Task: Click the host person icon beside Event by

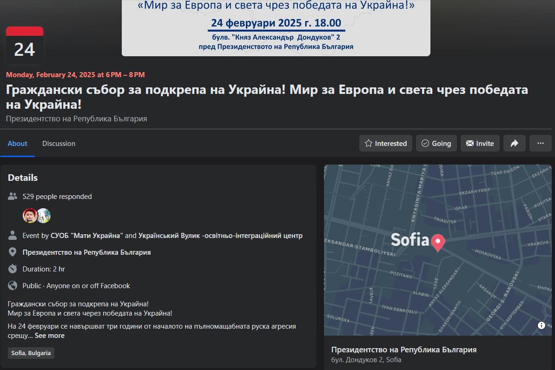Action: click(x=13, y=236)
